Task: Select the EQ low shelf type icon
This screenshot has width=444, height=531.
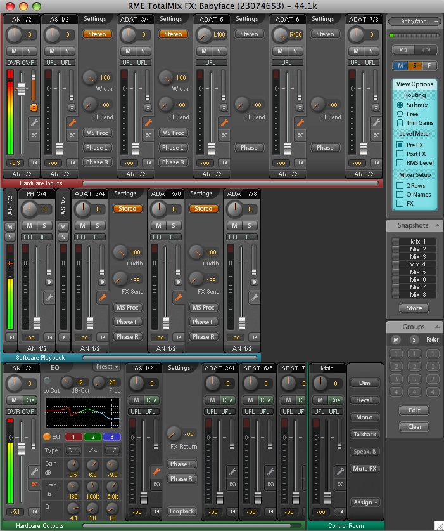Action: pos(73,450)
